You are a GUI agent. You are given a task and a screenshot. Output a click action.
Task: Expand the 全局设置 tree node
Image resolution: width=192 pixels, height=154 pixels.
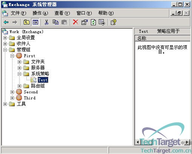(5, 38)
